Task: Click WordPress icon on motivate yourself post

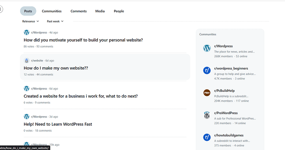Action: click(x=26, y=32)
